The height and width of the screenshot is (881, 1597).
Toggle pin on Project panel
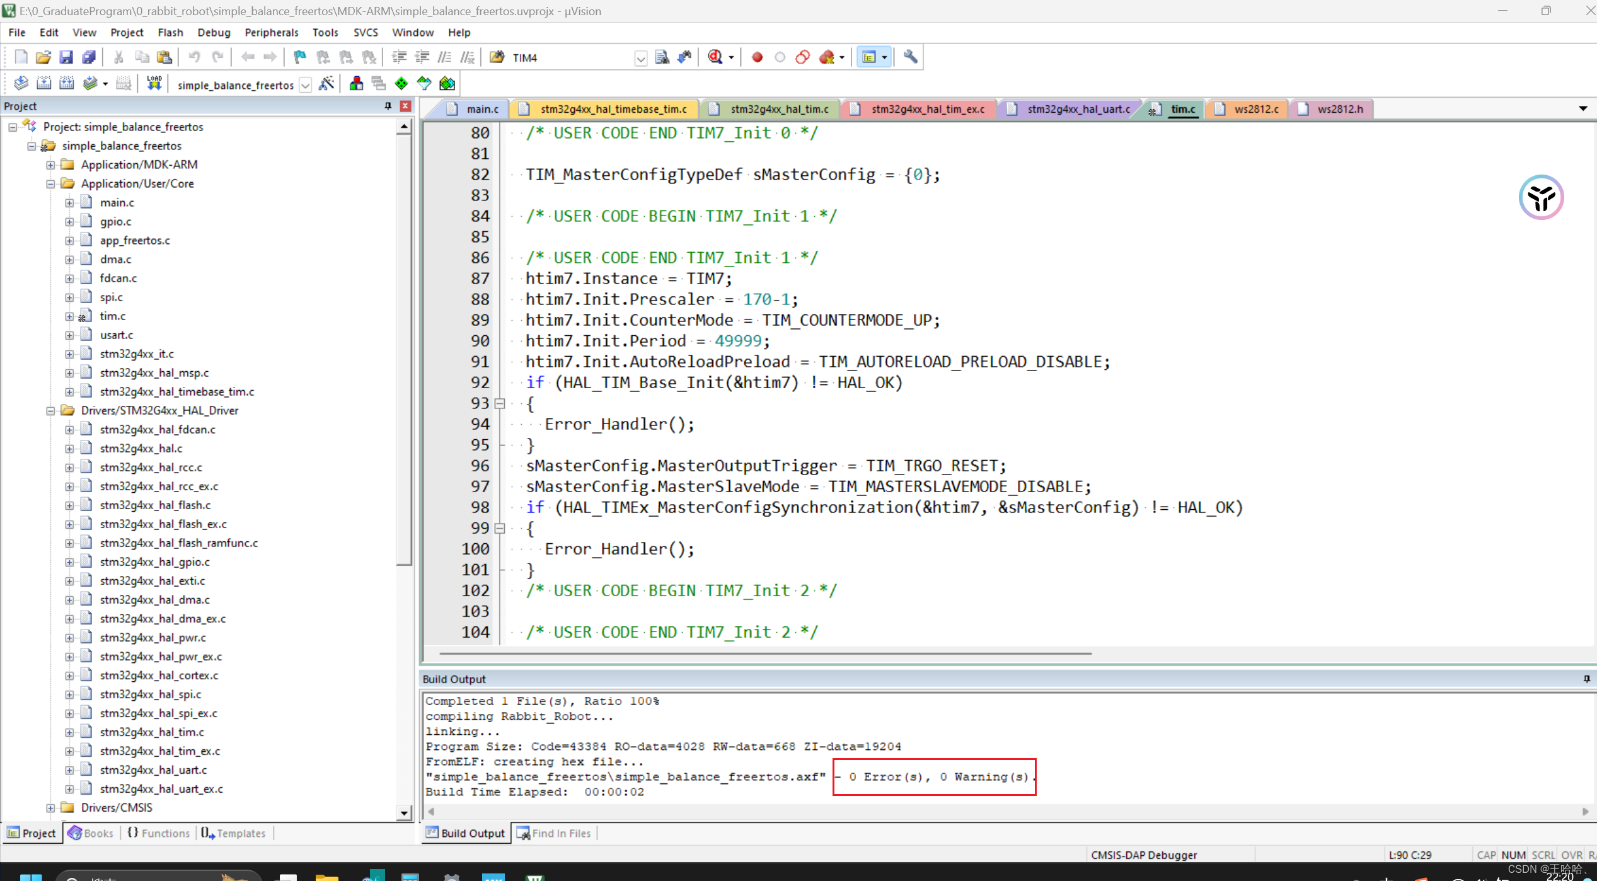[388, 106]
